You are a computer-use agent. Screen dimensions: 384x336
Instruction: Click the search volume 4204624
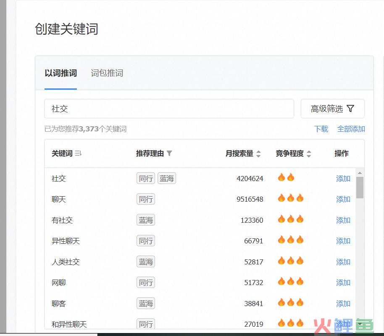pyautogui.click(x=250, y=179)
